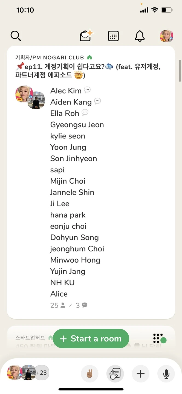182x394 pixels.
Task: Open the 기획자/PM NOGARI CLUB link
Action: click(x=50, y=57)
